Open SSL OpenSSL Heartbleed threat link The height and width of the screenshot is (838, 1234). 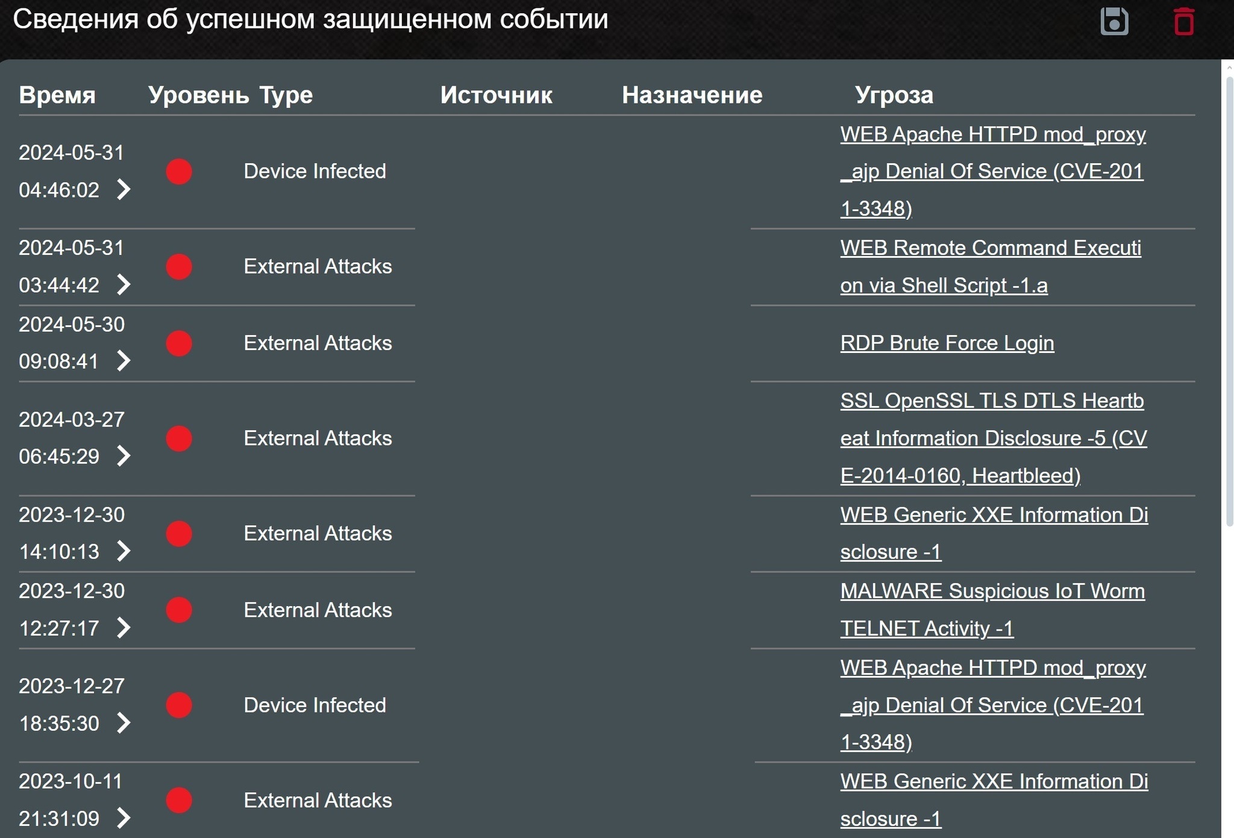[992, 401]
